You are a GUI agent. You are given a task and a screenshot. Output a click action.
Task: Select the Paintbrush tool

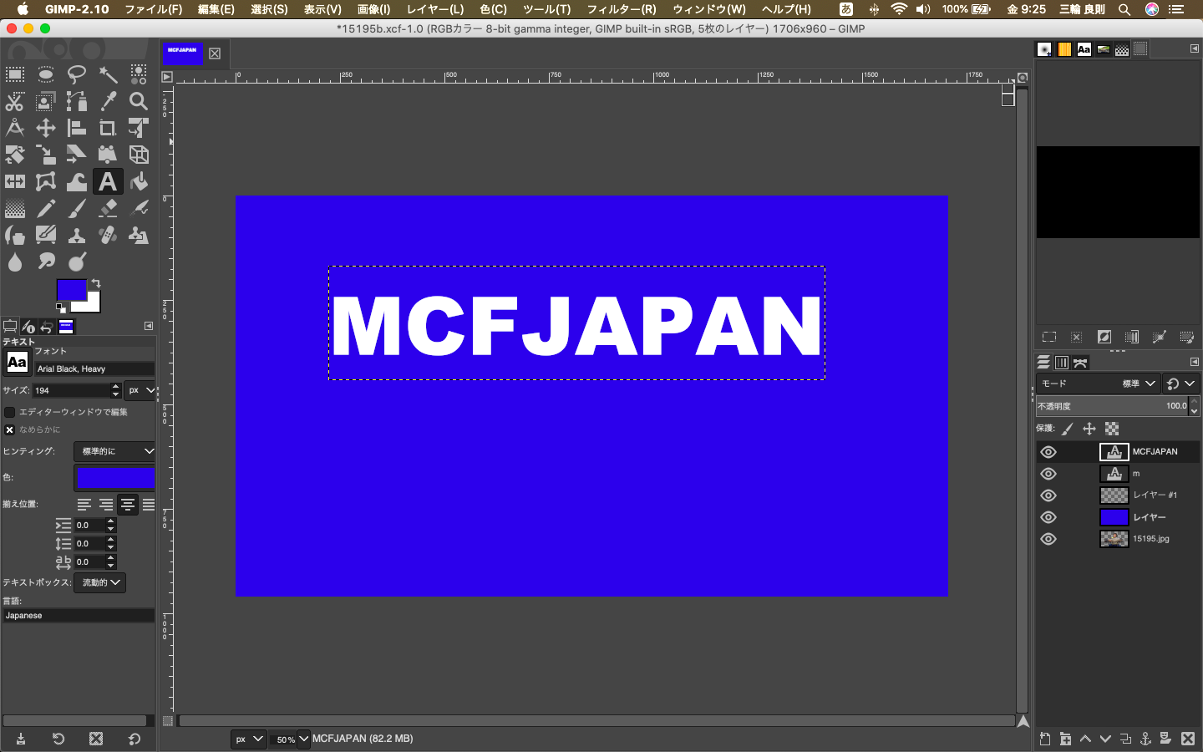pyautogui.click(x=77, y=208)
